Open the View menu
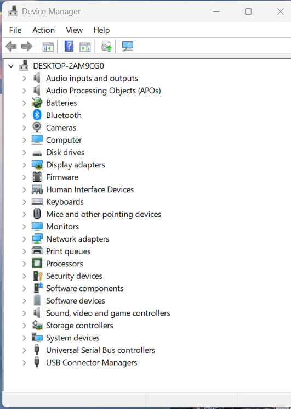 point(74,30)
